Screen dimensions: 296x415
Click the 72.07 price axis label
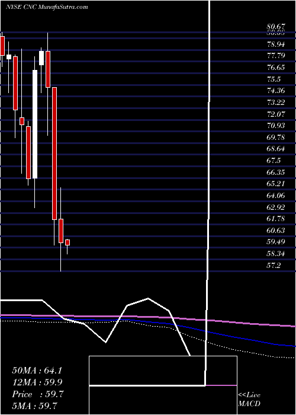pyautogui.click(x=276, y=114)
